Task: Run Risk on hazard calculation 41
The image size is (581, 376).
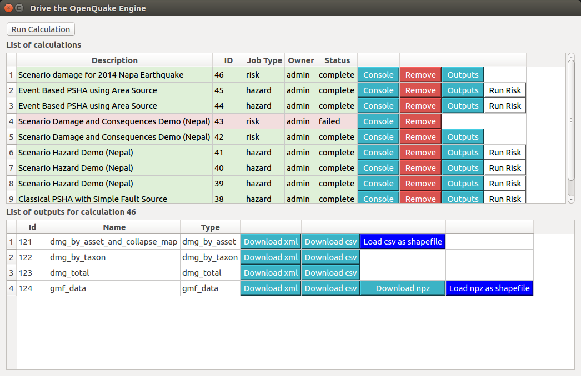Action: click(505, 153)
